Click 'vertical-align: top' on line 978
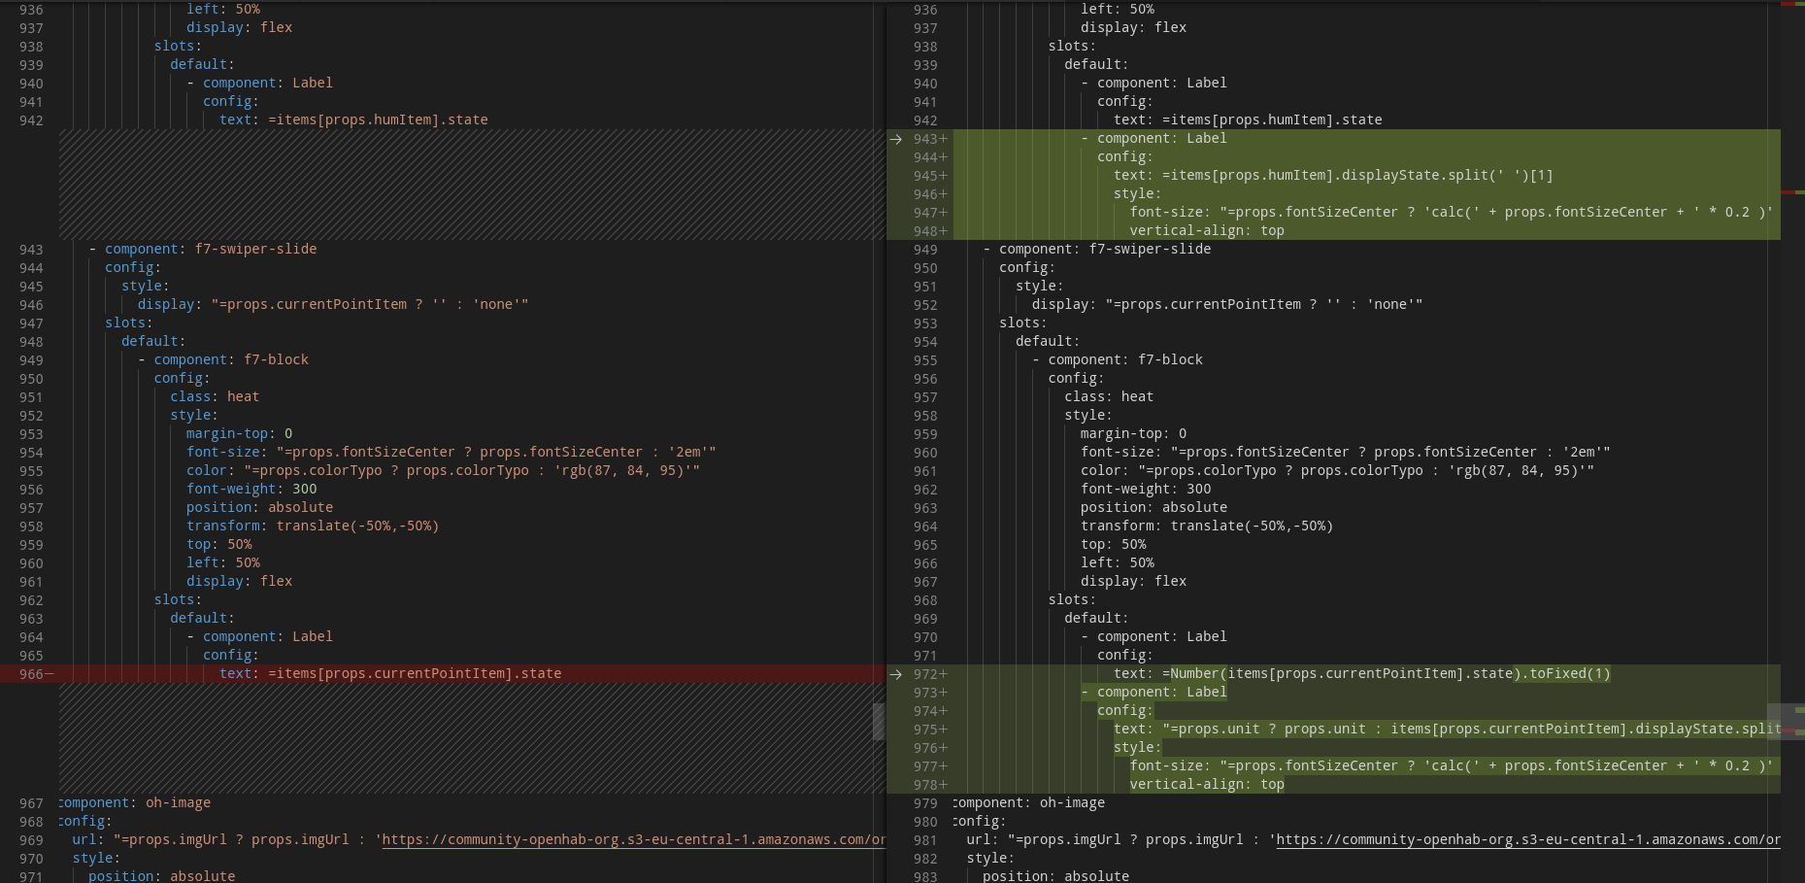Screen dimensions: 1805x883 (x=1207, y=785)
